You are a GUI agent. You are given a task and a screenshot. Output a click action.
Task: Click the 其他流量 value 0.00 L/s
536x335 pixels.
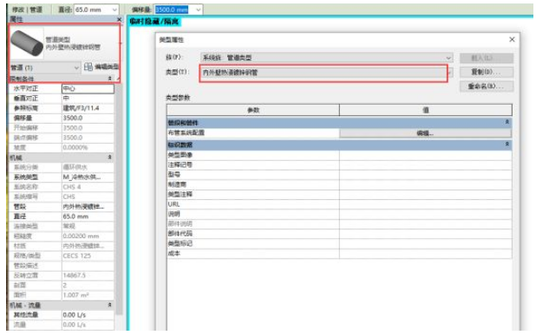pos(88,315)
